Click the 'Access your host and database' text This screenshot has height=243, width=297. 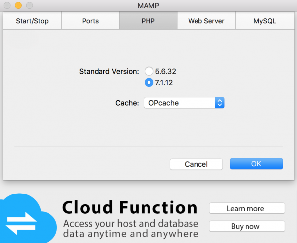131,224
